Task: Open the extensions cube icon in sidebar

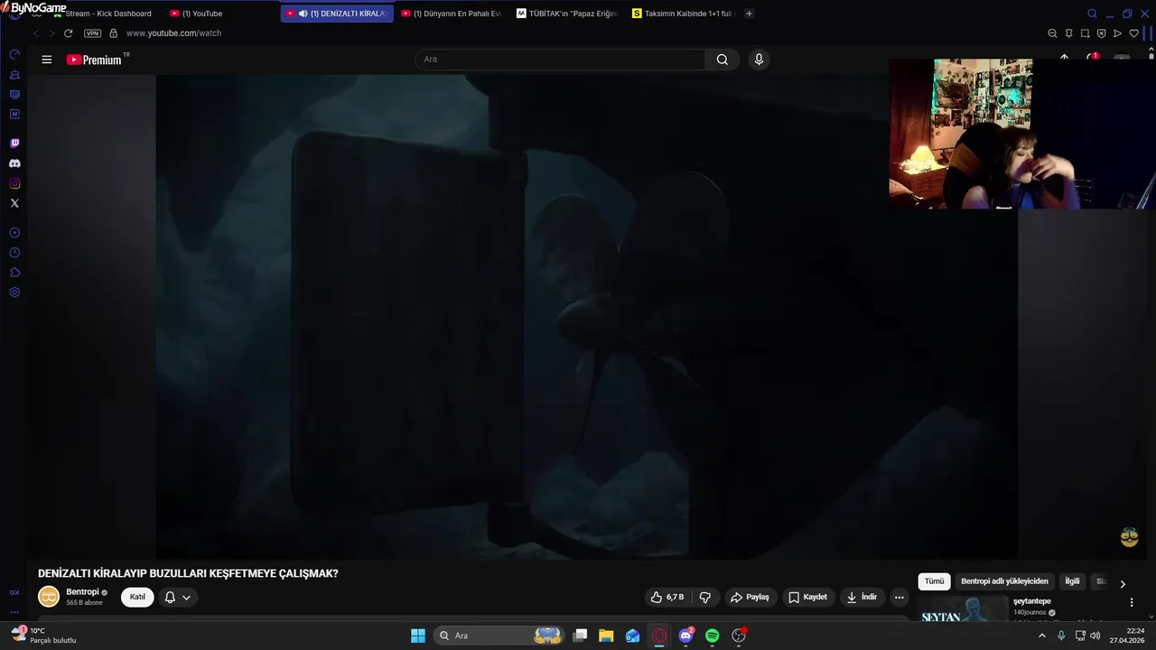Action: (14, 273)
